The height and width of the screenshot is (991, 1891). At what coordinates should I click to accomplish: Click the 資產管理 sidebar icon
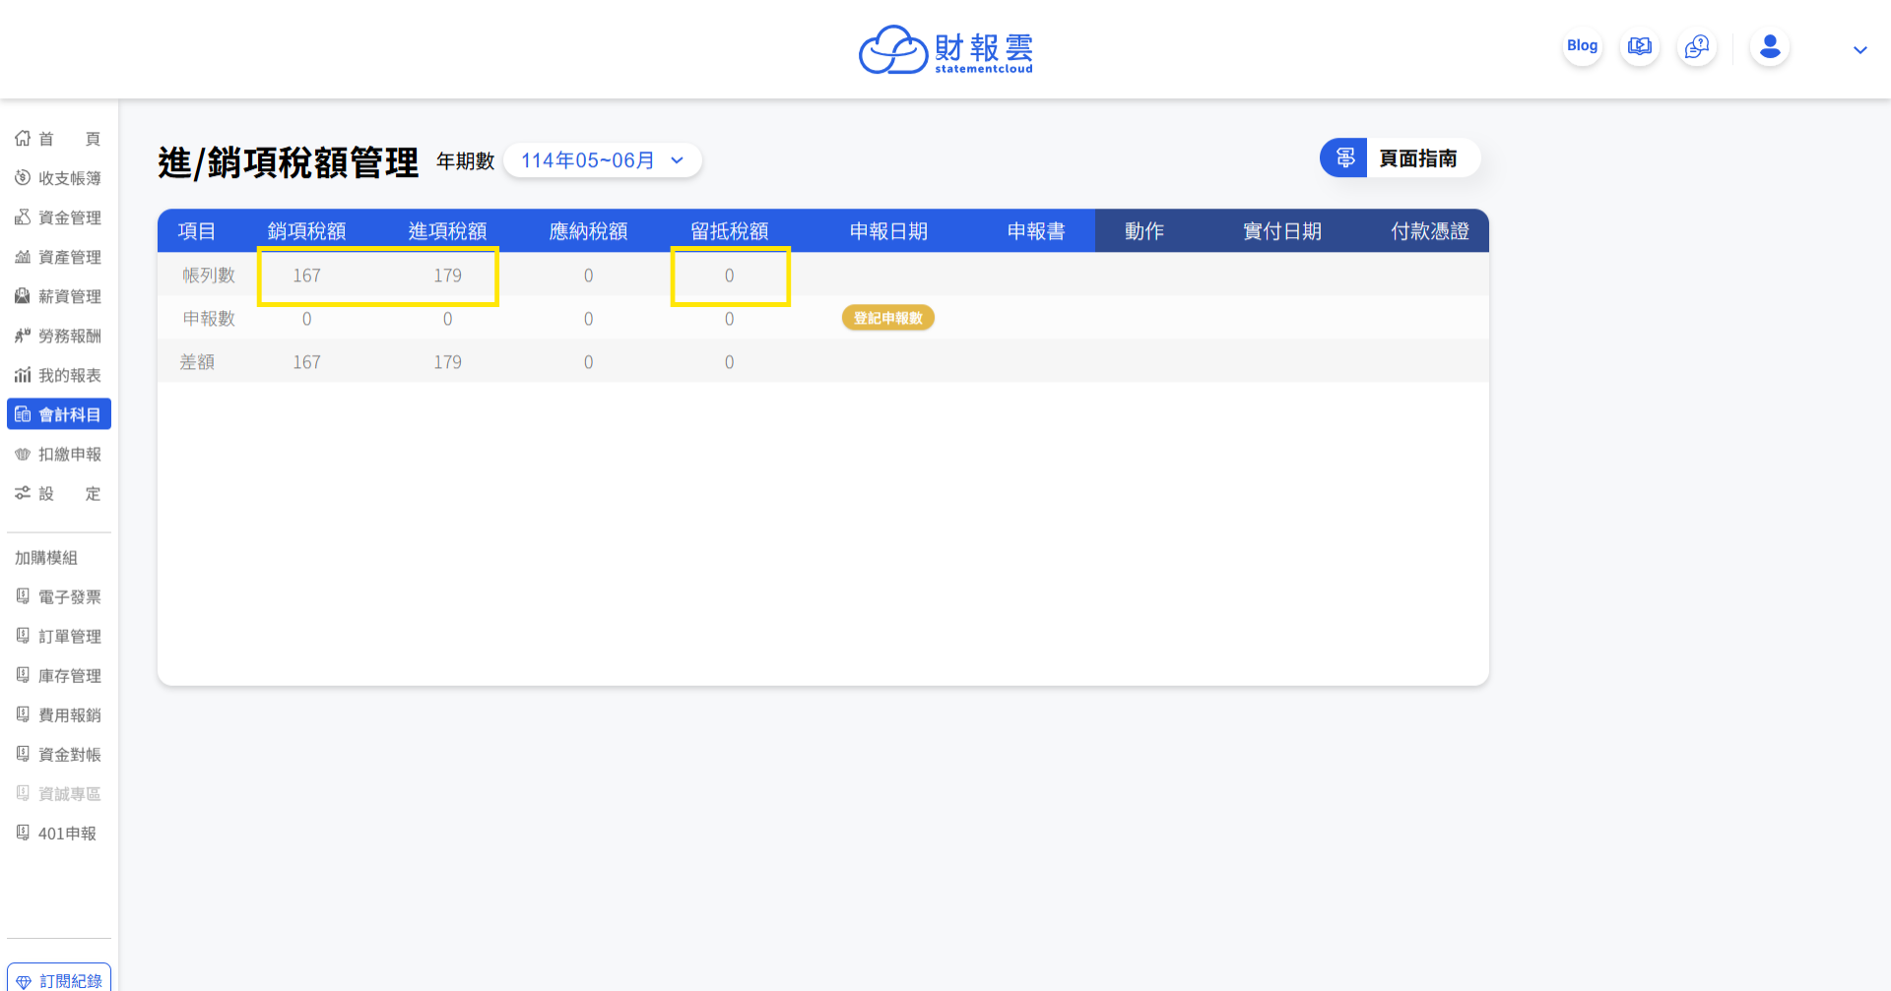pyautogui.click(x=23, y=257)
